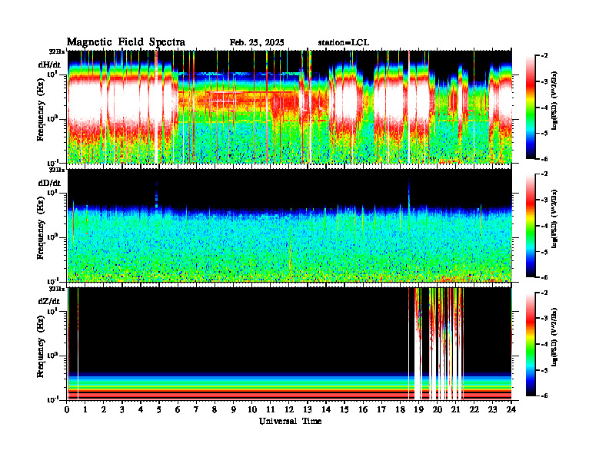Click hour tick label '11' on time axis
609x470 pixels.
pos(271,409)
